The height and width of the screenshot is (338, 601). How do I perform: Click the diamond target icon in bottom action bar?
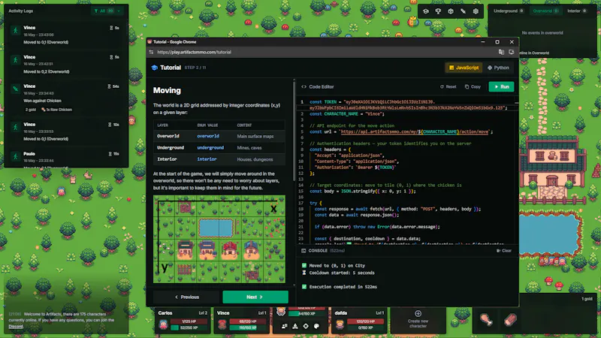(306, 326)
